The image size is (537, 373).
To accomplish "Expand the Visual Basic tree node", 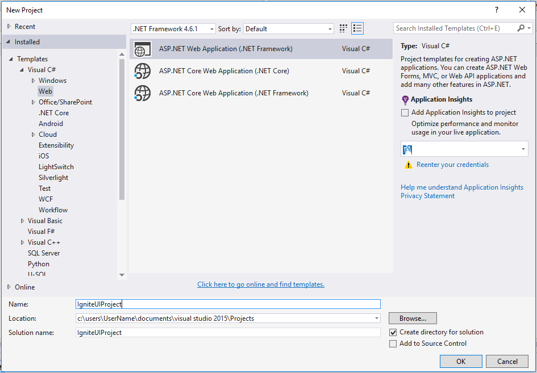I will 23,221.
